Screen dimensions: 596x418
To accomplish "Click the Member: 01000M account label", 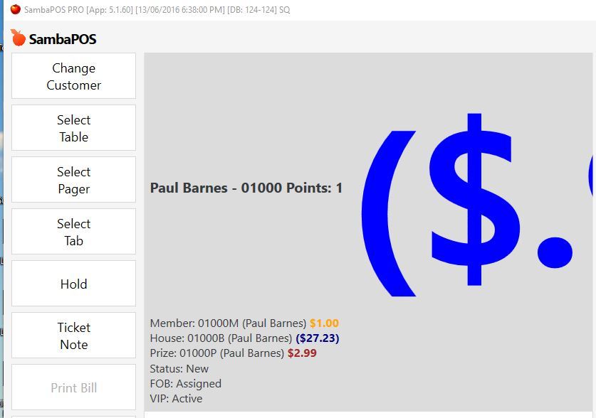I will [194, 323].
